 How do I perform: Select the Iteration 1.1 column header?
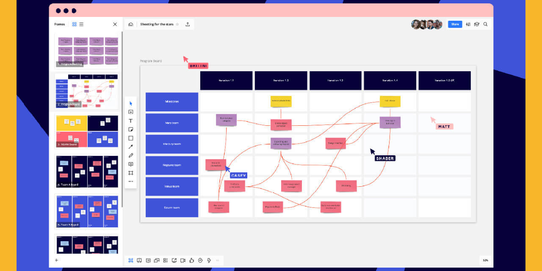click(226, 80)
